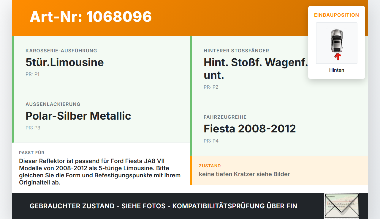Click the Ford Fiesta JA8 compatibility description

click(x=100, y=172)
